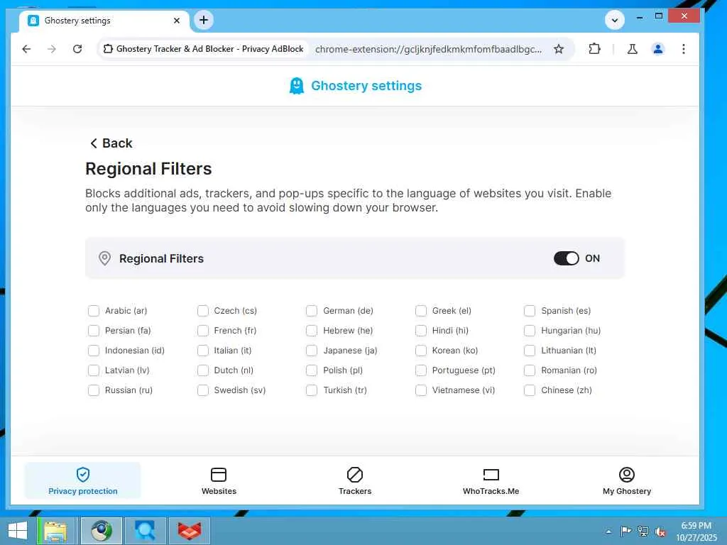Select the Persian (fa) checkbox
The width and height of the screenshot is (727, 545).
tap(94, 331)
